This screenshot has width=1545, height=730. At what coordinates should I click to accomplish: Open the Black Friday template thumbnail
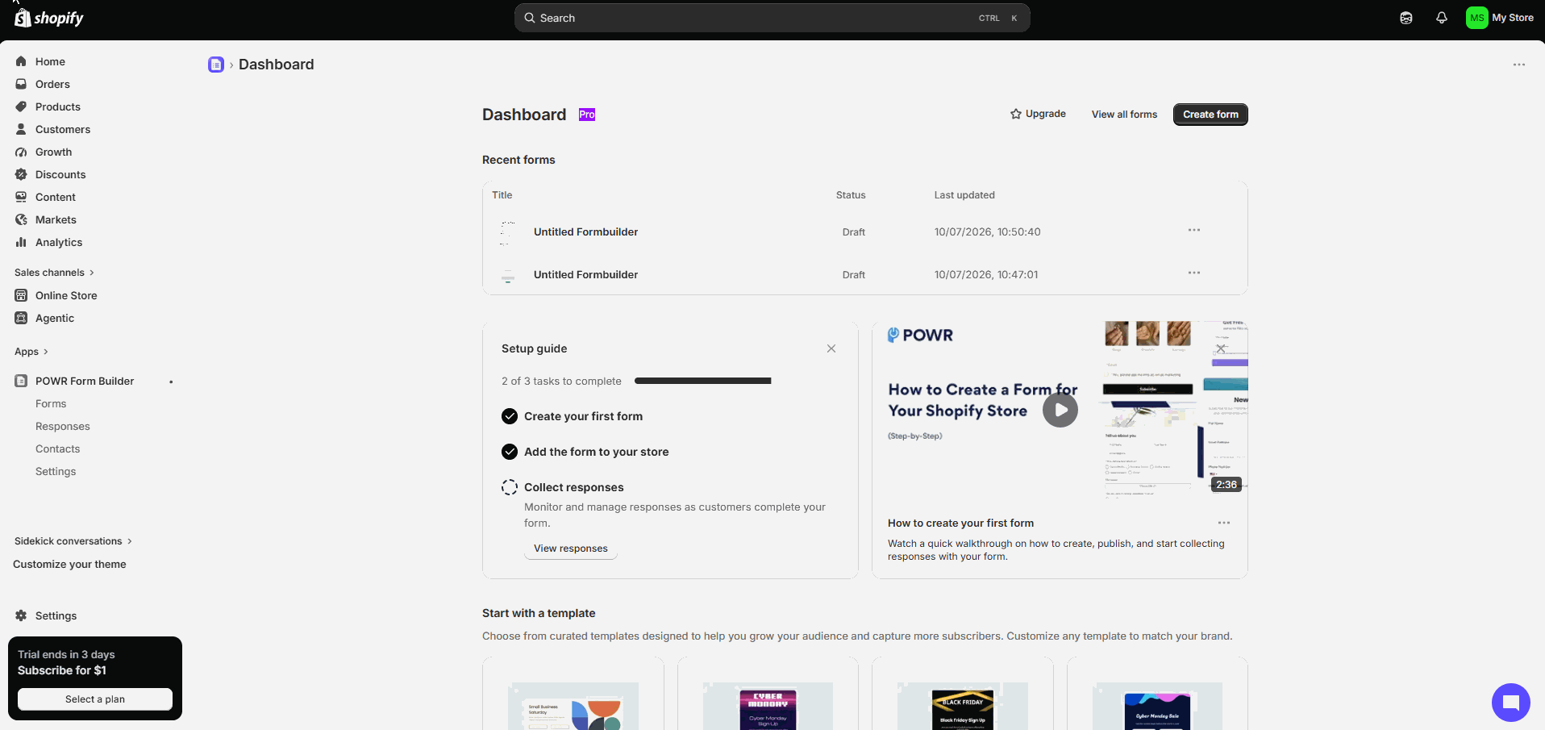pyautogui.click(x=963, y=707)
